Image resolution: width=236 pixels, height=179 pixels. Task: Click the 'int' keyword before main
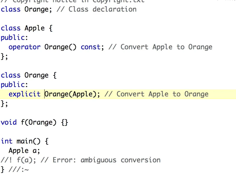click(x=7, y=141)
